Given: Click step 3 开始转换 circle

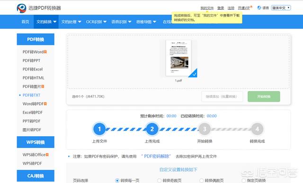Looking at the screenshot, I should [205, 129].
